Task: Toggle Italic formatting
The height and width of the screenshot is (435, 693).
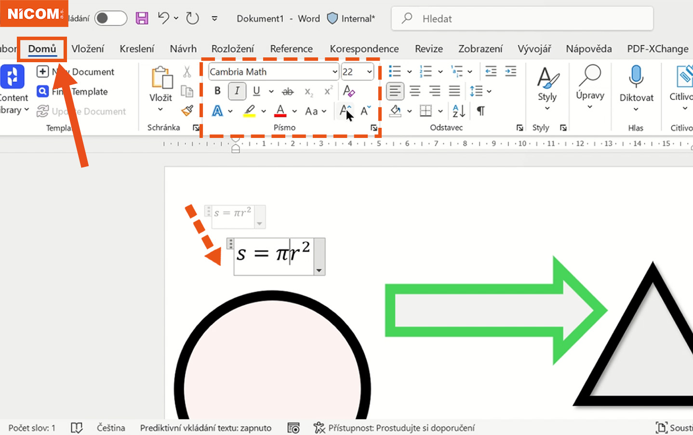Action: [237, 91]
